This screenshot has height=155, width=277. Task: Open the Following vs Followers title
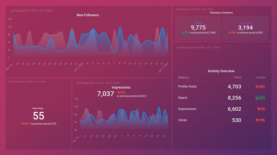[221, 13]
